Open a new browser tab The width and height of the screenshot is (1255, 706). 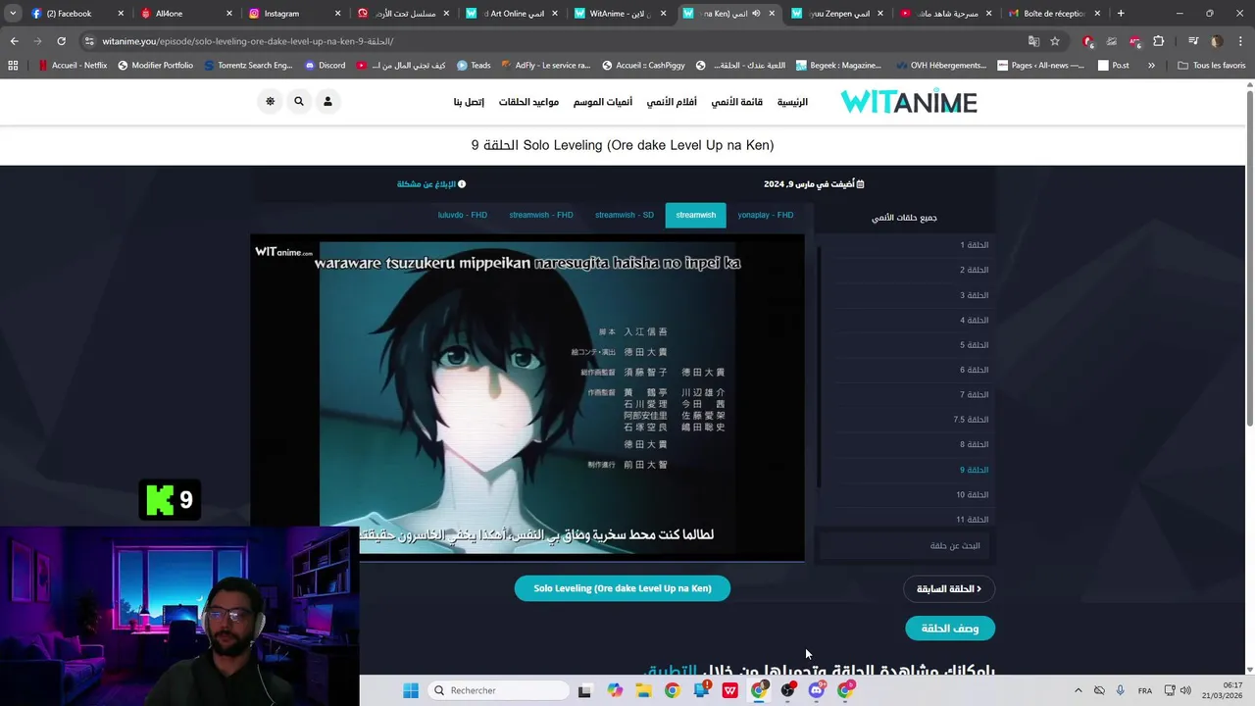pos(1121,14)
